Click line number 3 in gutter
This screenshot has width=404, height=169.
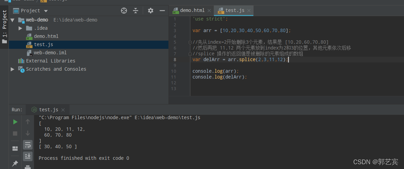[175, 31]
